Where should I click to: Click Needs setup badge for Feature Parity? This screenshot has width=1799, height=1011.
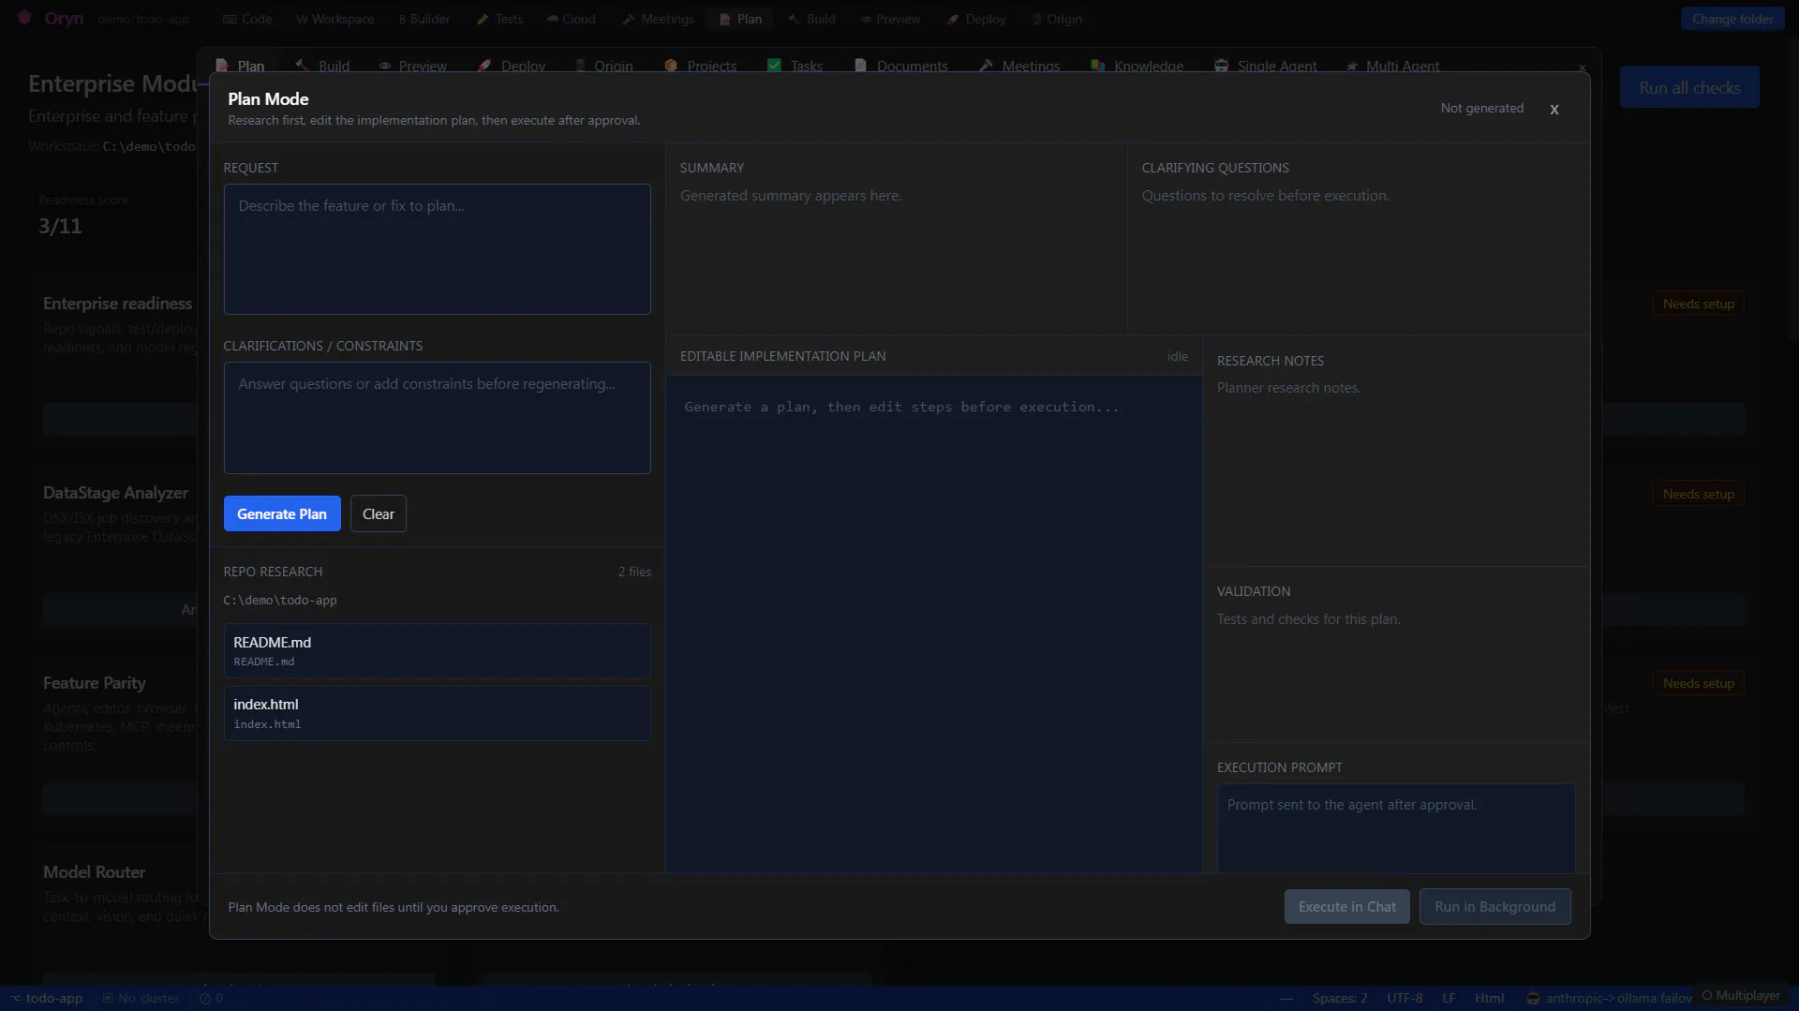(1699, 683)
